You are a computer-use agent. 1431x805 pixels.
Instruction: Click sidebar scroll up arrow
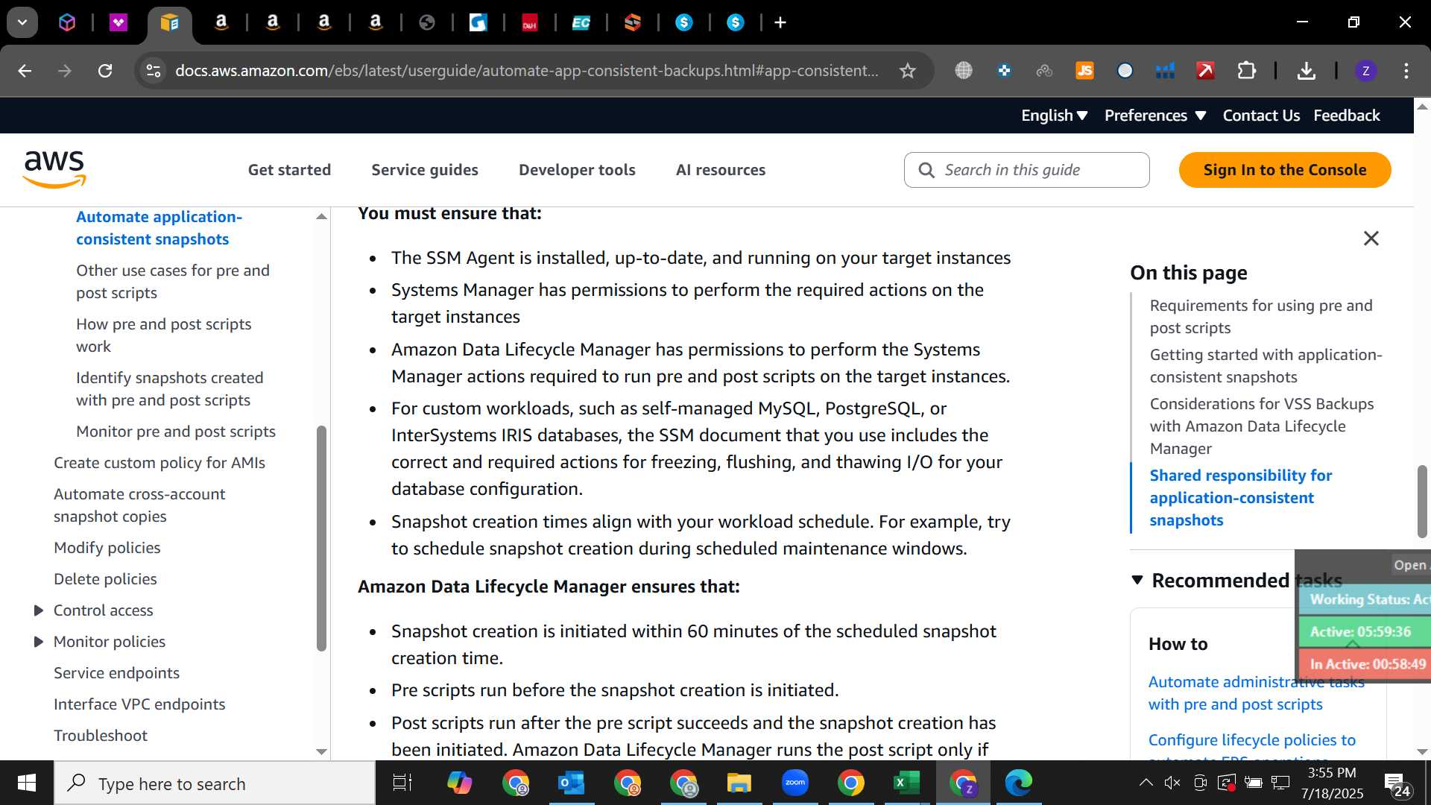tap(321, 217)
